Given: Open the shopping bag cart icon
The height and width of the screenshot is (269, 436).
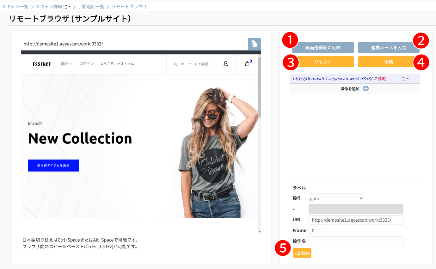Looking at the screenshot, I should (247, 64).
